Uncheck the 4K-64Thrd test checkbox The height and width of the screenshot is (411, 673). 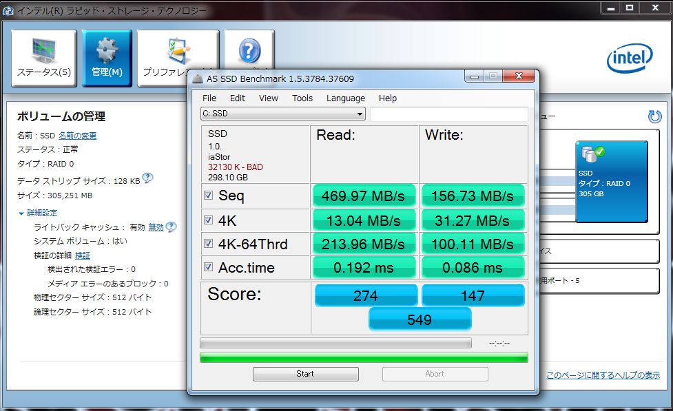pos(208,244)
